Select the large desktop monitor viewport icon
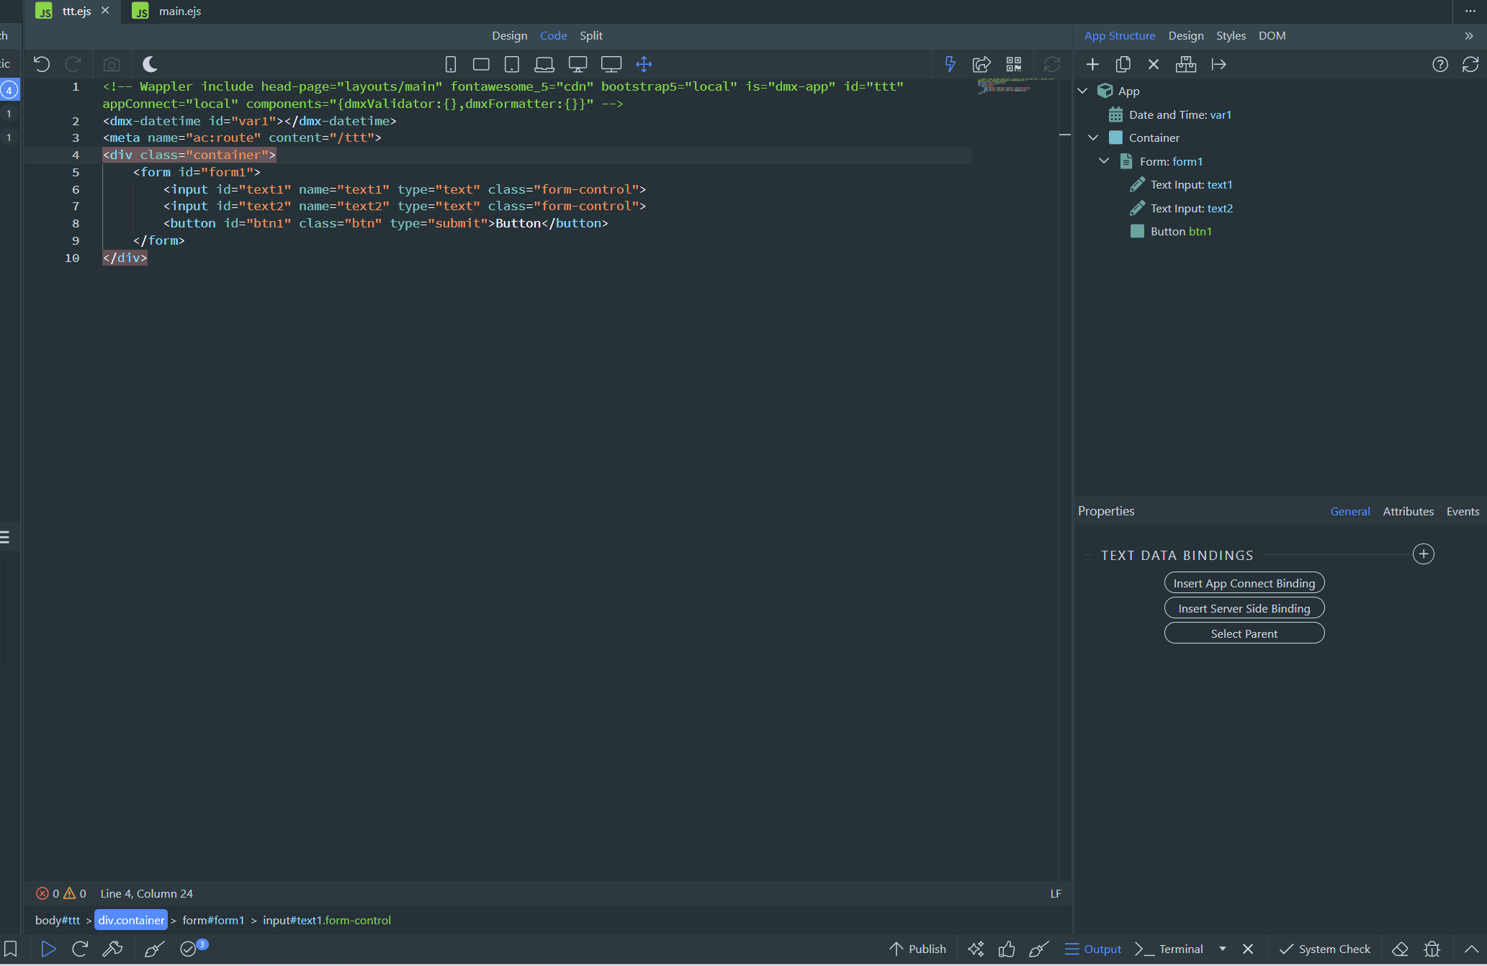Screen dimensions: 1487x966 [611, 65]
